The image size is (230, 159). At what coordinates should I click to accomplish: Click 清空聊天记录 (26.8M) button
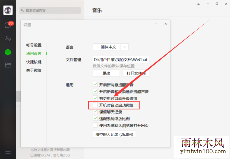(x=114, y=134)
